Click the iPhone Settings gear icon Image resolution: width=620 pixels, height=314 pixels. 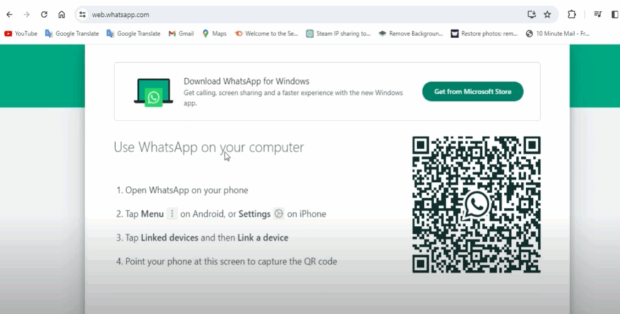(279, 214)
